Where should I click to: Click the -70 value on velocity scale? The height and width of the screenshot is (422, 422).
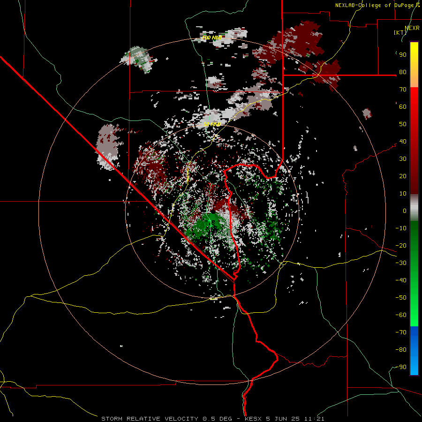(401, 332)
